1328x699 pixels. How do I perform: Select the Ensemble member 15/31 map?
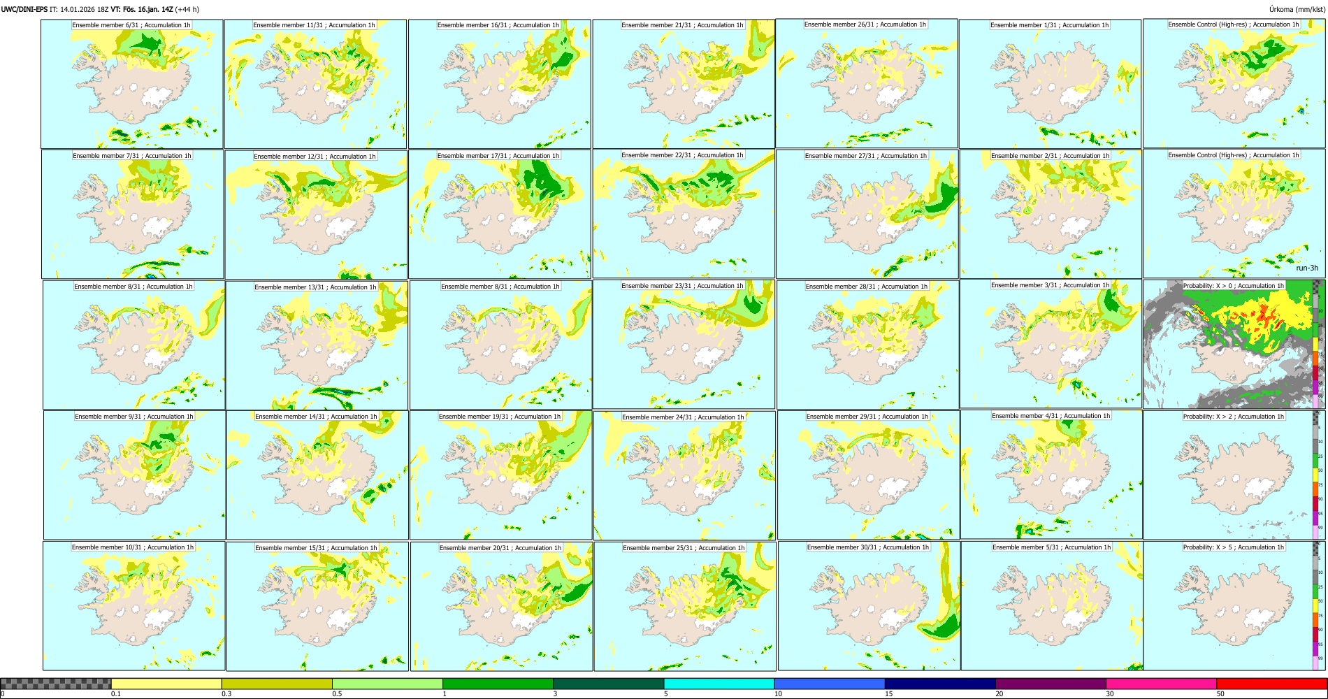(317, 607)
